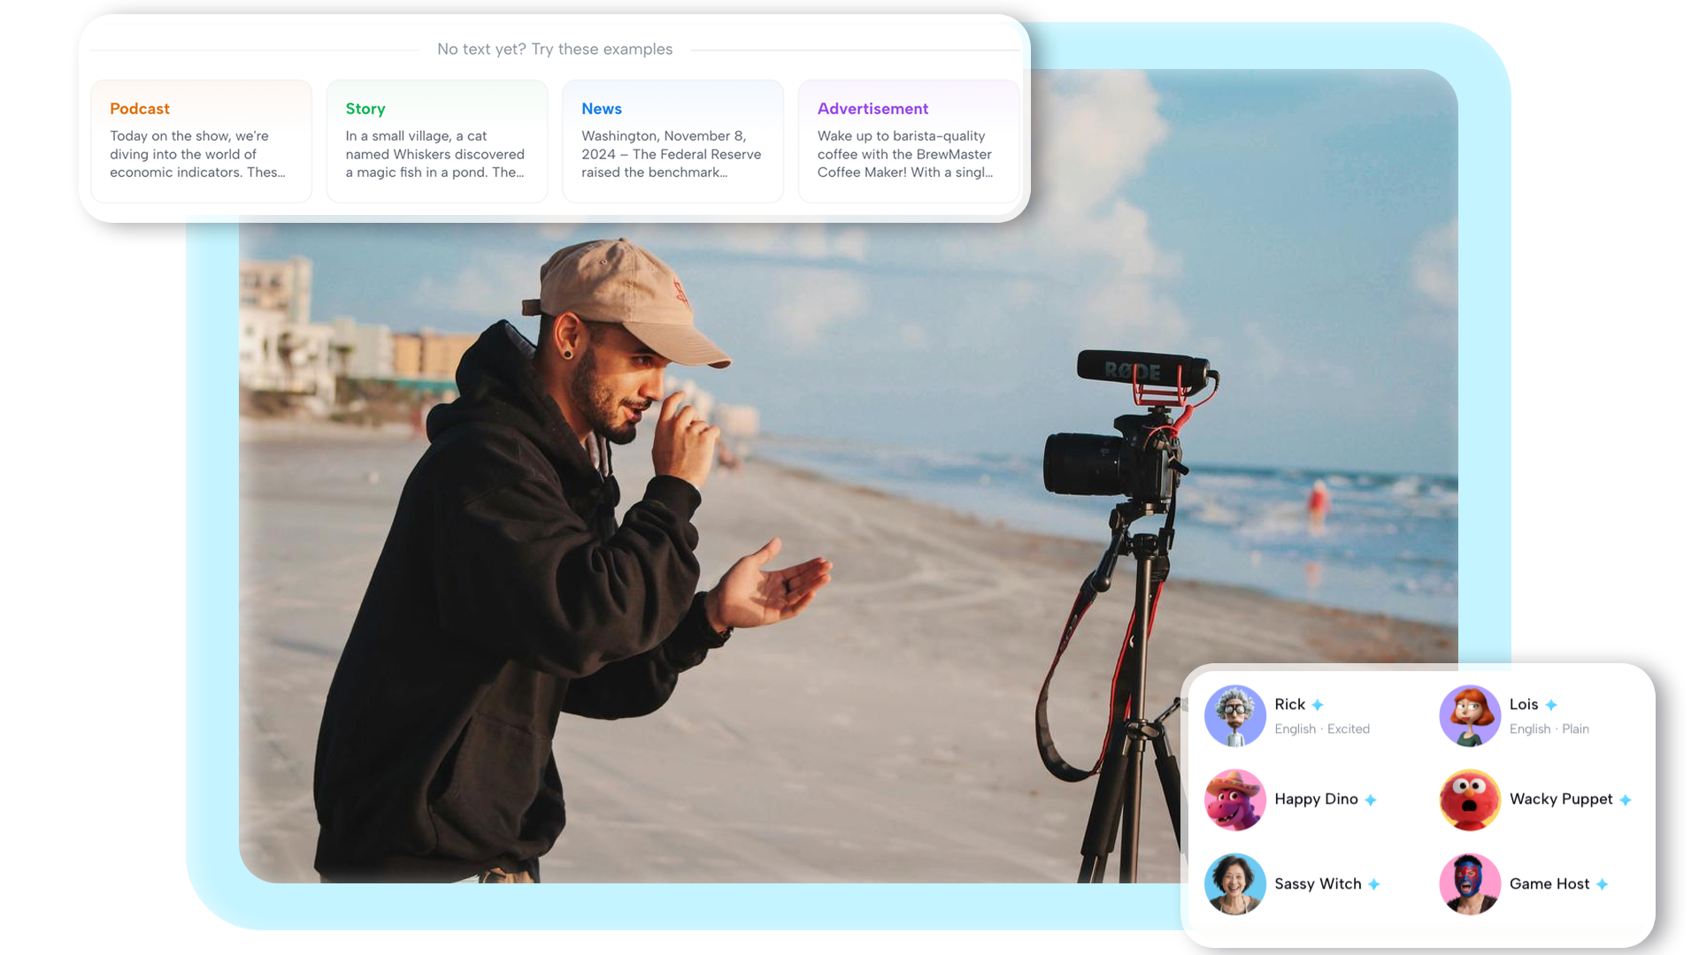
Task: Click the sparkle icon next to Rick
Action: coord(1318,704)
